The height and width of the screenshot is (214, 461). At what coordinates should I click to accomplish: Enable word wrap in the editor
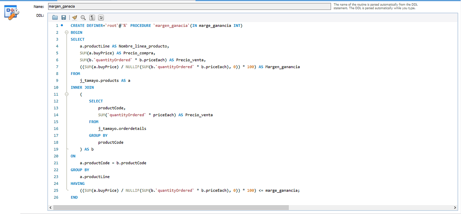click(100, 17)
